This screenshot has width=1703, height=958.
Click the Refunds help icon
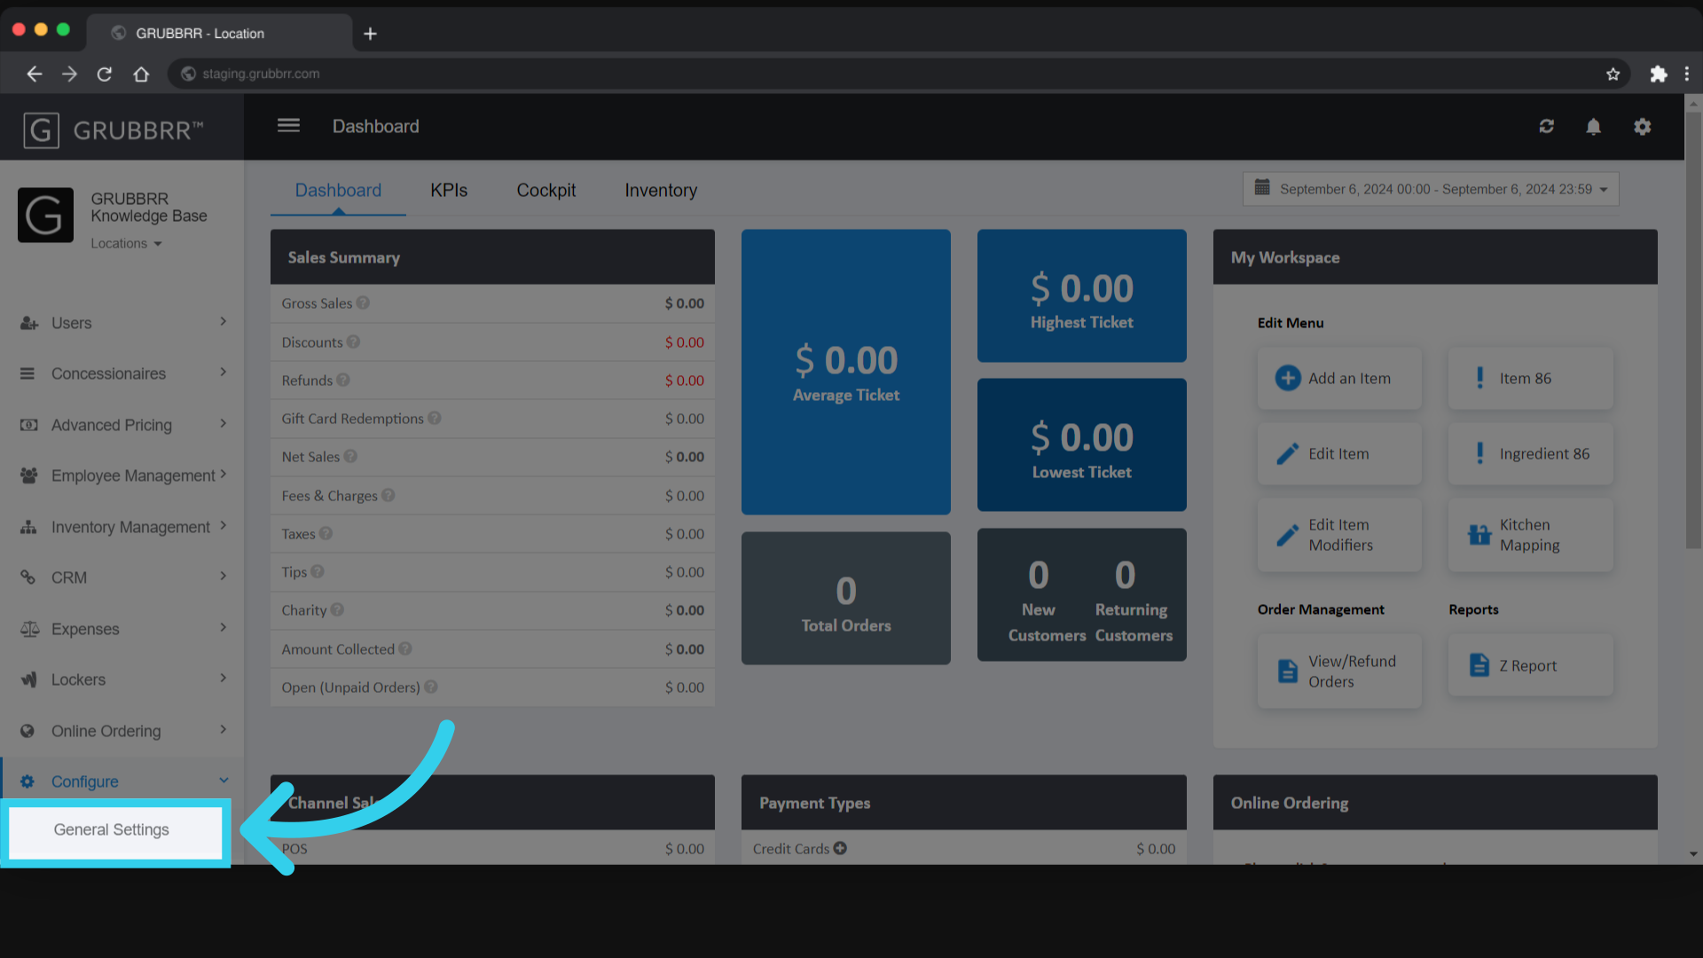[343, 380]
